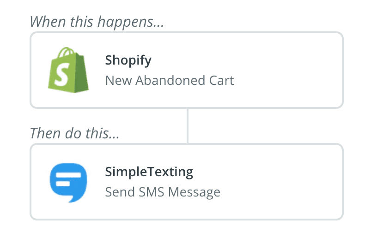Open the Send SMS Message action text
Screen dimensions: 365x238
point(163,192)
